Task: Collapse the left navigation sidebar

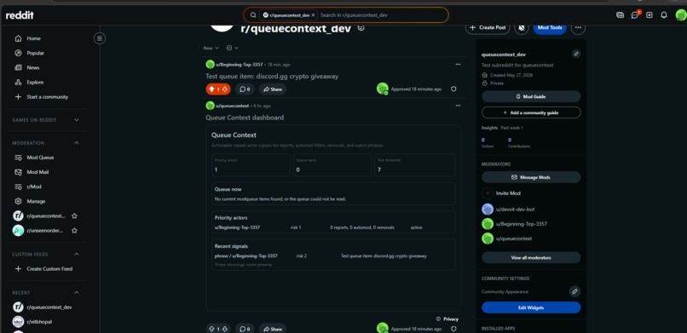Action: tap(100, 38)
